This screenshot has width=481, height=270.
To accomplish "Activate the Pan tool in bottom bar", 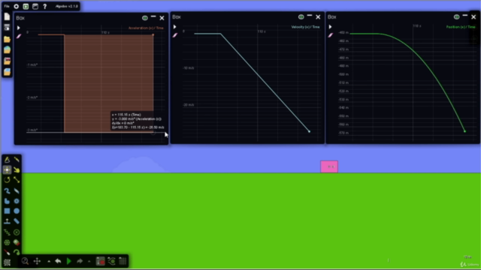I will click(37, 261).
